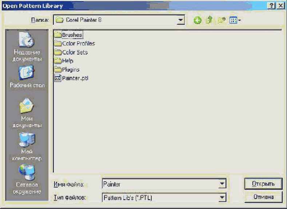287x209 pixels.
Task: Click the Plugins folder name
Action: (71, 69)
